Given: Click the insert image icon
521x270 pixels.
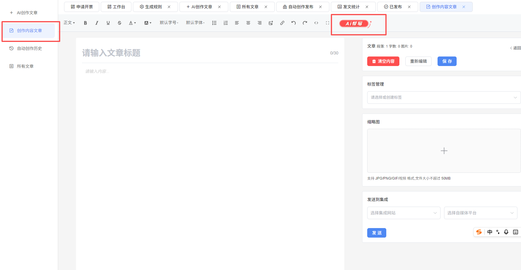Looking at the screenshot, I should 271,23.
